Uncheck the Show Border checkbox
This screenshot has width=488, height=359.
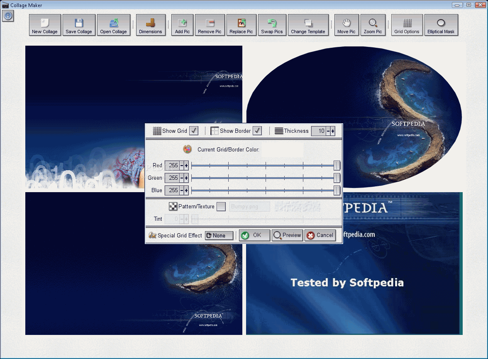(x=257, y=131)
